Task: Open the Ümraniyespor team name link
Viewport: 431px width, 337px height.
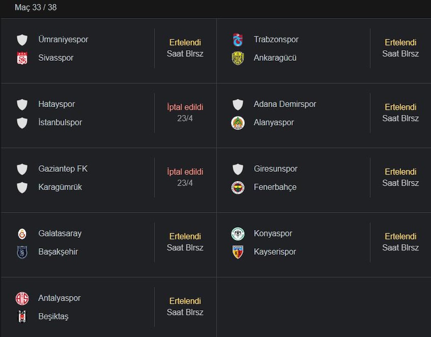Action: click(x=63, y=40)
